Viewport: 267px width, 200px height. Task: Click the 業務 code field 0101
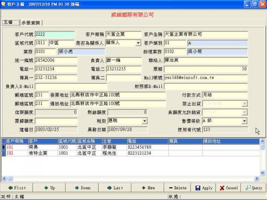pos(45,52)
